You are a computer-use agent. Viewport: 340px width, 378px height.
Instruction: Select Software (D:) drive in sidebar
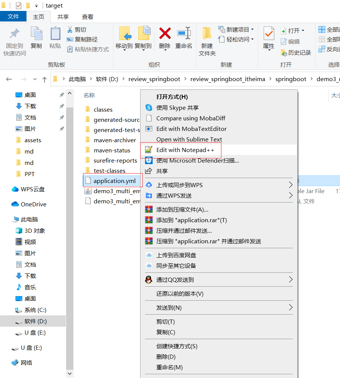coord(36,321)
